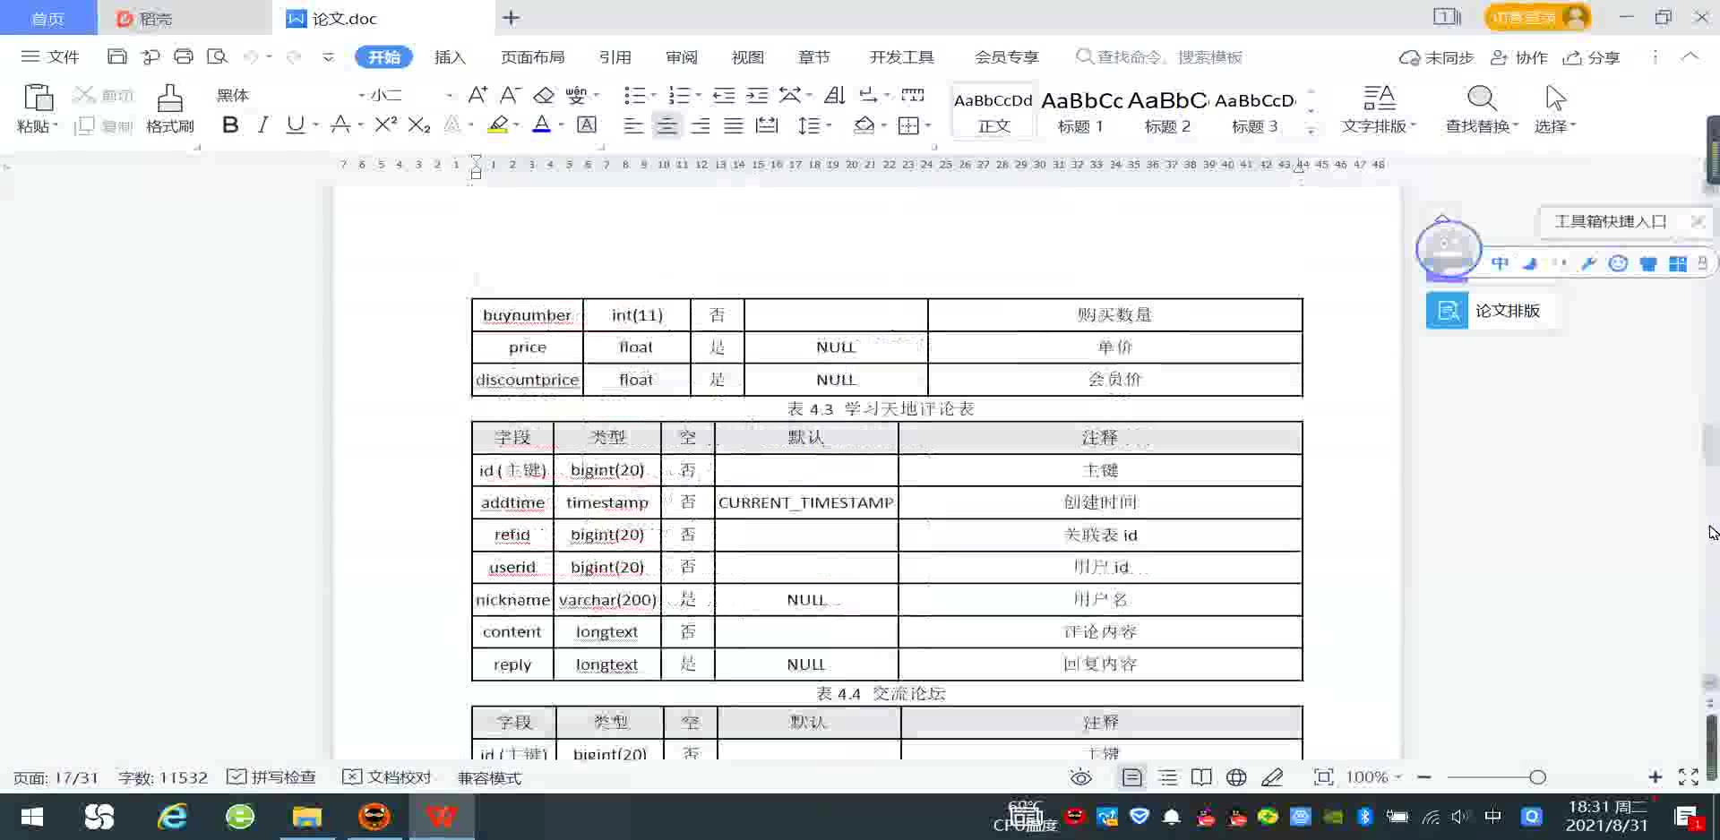
Task: Click the fit page width icon in status bar
Action: coord(1323,777)
